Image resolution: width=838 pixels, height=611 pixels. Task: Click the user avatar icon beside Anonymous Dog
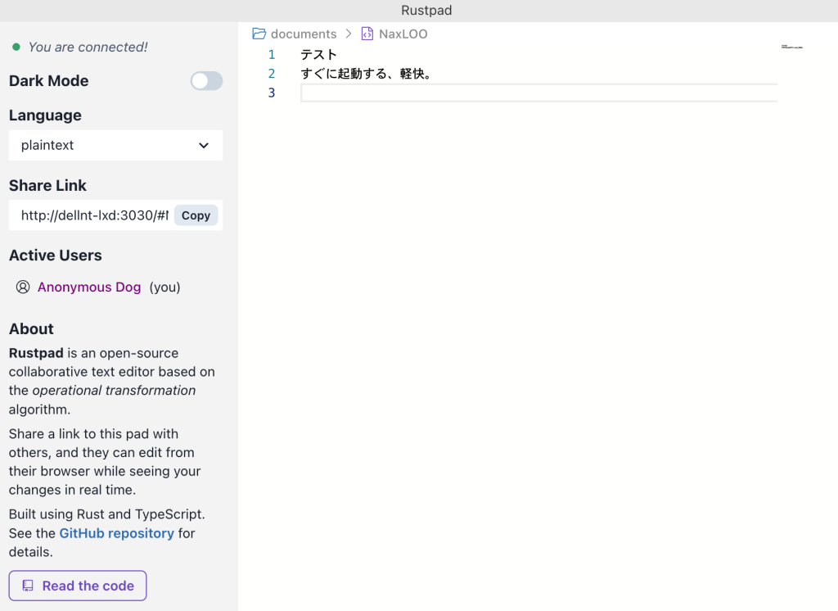click(23, 287)
